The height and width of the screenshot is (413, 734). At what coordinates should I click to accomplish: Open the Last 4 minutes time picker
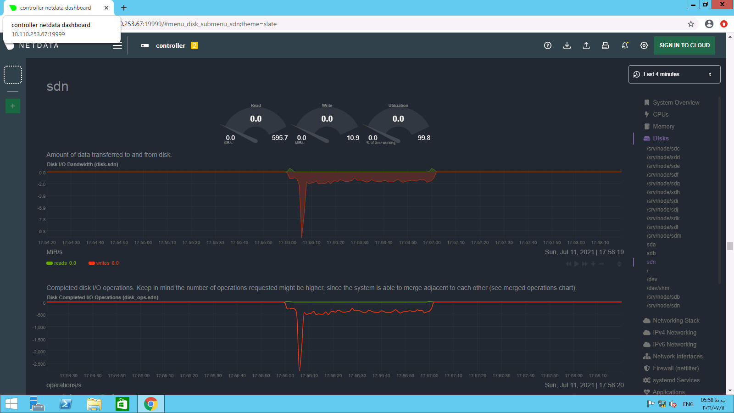click(x=674, y=74)
